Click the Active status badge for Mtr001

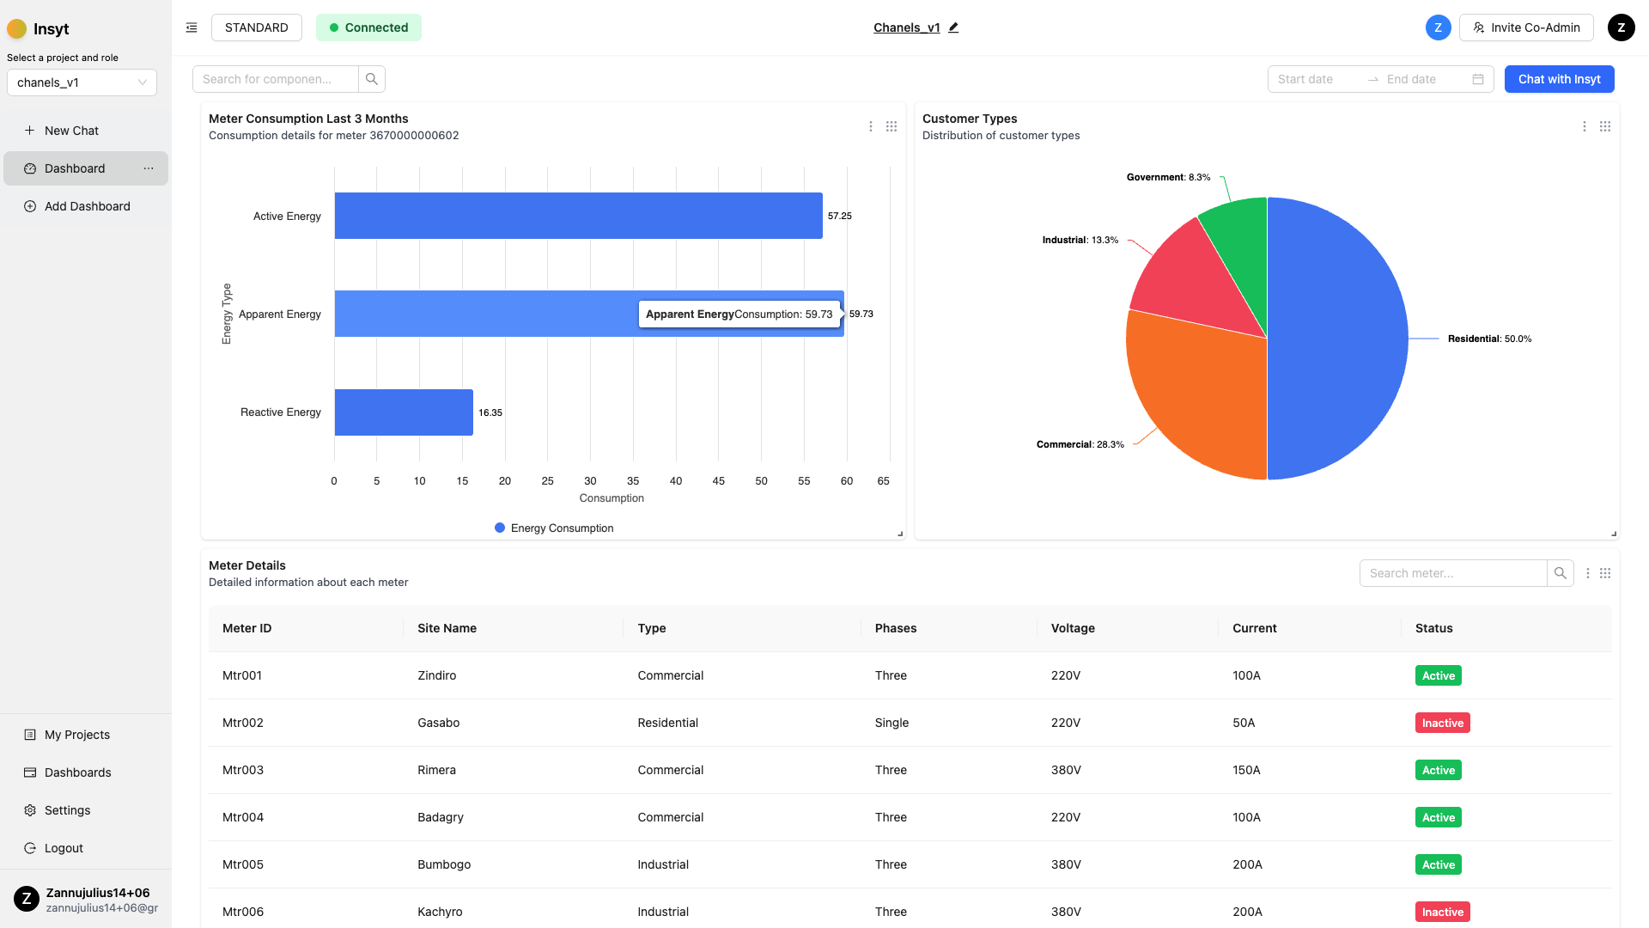pyautogui.click(x=1438, y=675)
